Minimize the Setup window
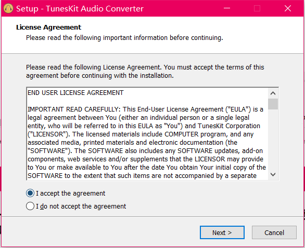Screen dimensions: 305x248 coord(227,8)
